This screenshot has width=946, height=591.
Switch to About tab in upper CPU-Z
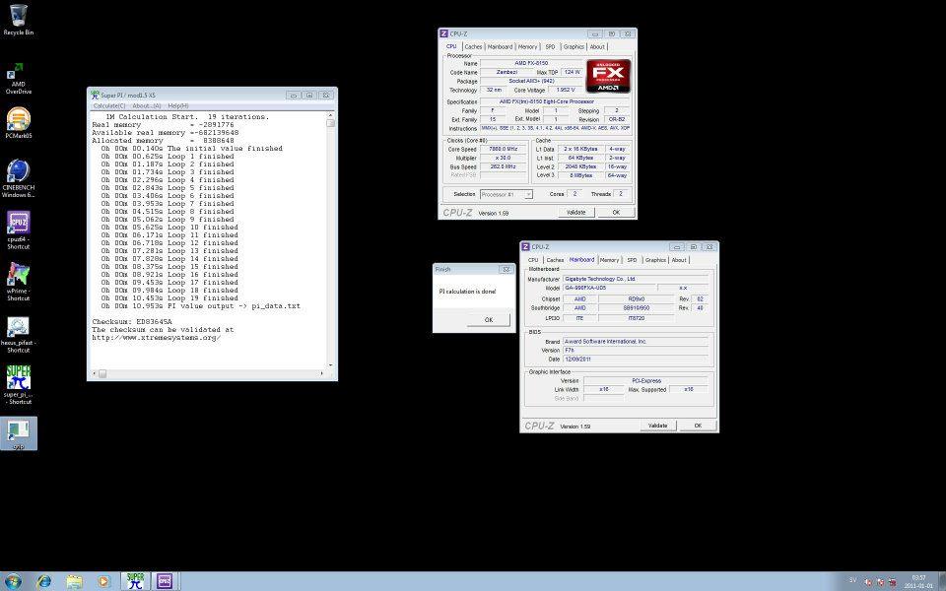tap(597, 46)
